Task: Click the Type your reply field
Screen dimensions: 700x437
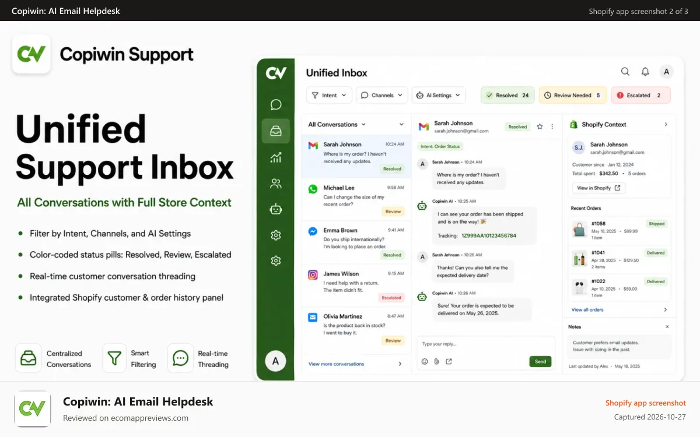Action: coord(485,344)
